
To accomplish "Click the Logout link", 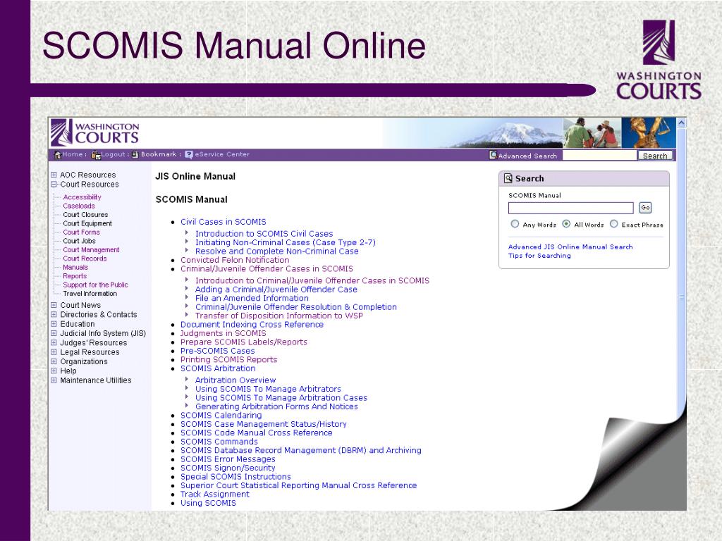I will [x=114, y=154].
